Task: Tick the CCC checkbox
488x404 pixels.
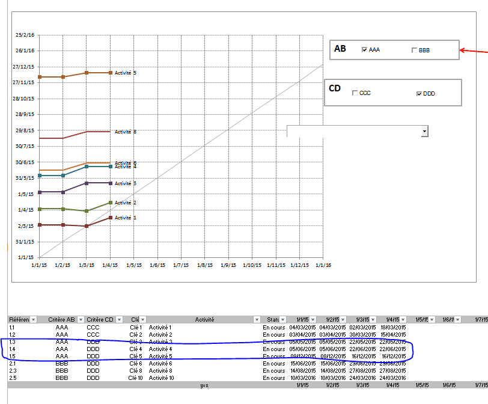Action: [x=355, y=93]
